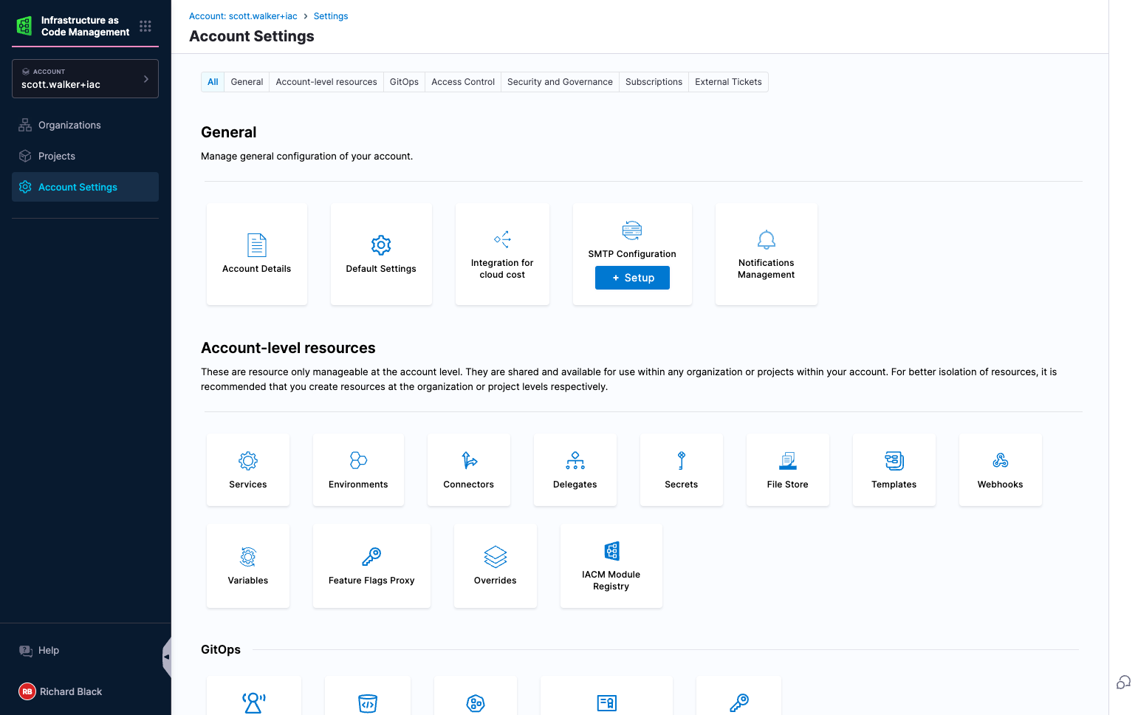
Task: Open the IACM Module Registry icon
Action: click(611, 551)
